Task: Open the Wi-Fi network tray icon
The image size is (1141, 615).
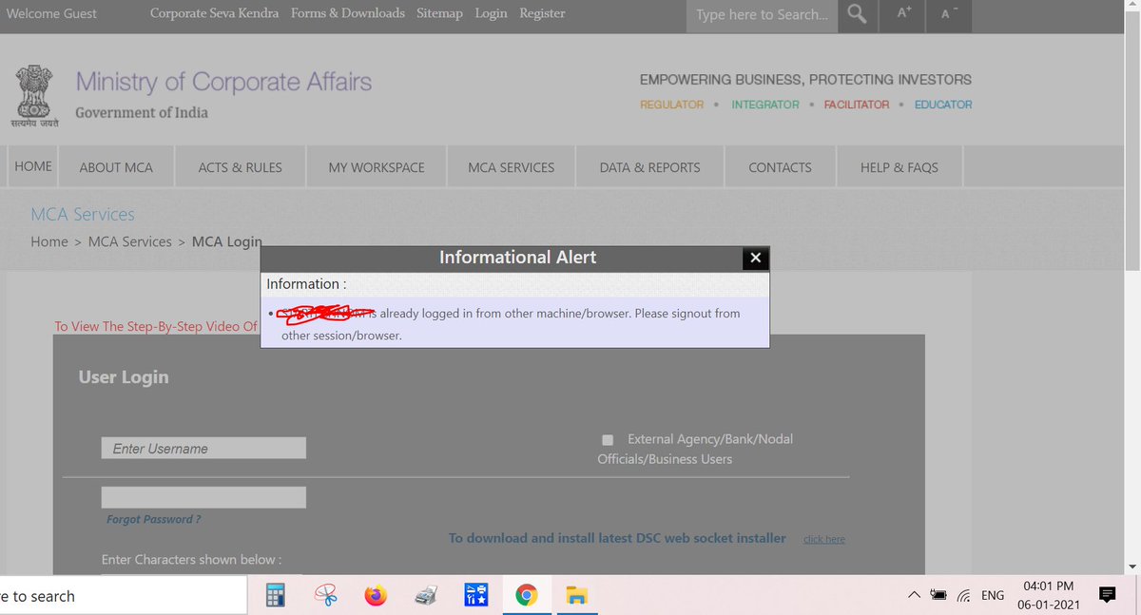Action: 964,596
